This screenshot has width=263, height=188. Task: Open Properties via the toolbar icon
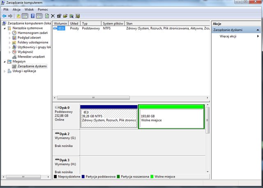click(59, 16)
